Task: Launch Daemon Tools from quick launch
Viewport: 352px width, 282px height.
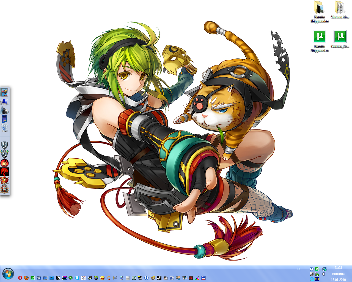Action: (x=146, y=278)
